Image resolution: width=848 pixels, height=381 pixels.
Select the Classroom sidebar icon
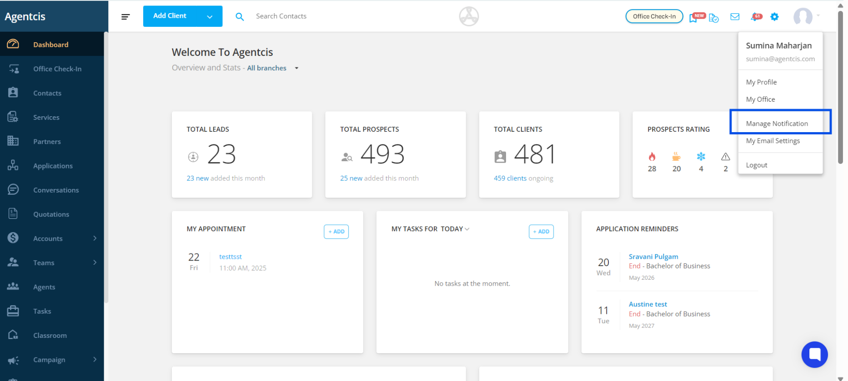13,335
